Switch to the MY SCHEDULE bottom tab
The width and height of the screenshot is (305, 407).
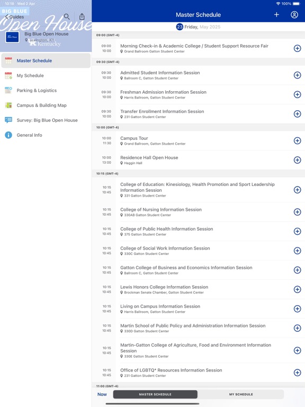(241, 394)
